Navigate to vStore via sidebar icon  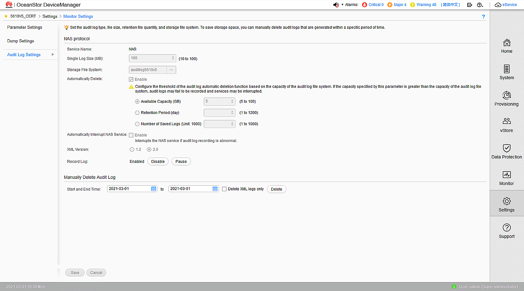coord(506,125)
